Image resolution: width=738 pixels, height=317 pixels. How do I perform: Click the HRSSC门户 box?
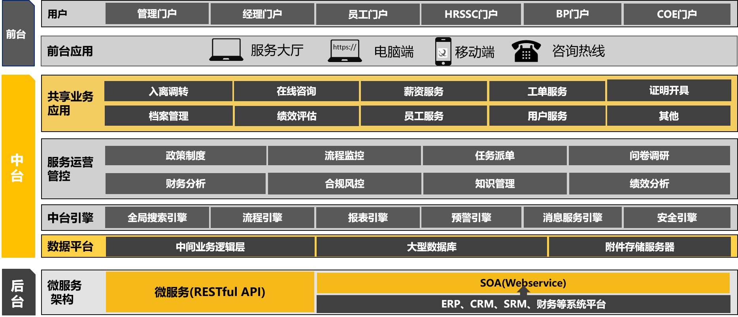471,14
